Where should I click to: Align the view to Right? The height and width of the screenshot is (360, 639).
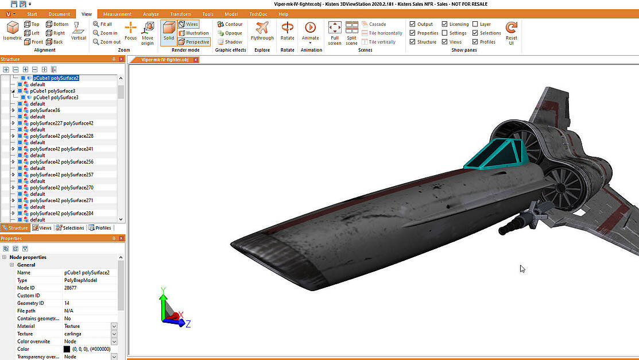(56, 33)
